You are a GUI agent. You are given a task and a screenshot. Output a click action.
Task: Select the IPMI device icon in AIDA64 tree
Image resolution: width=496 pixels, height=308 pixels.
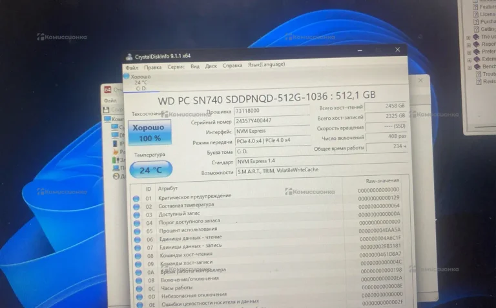coord(115,143)
